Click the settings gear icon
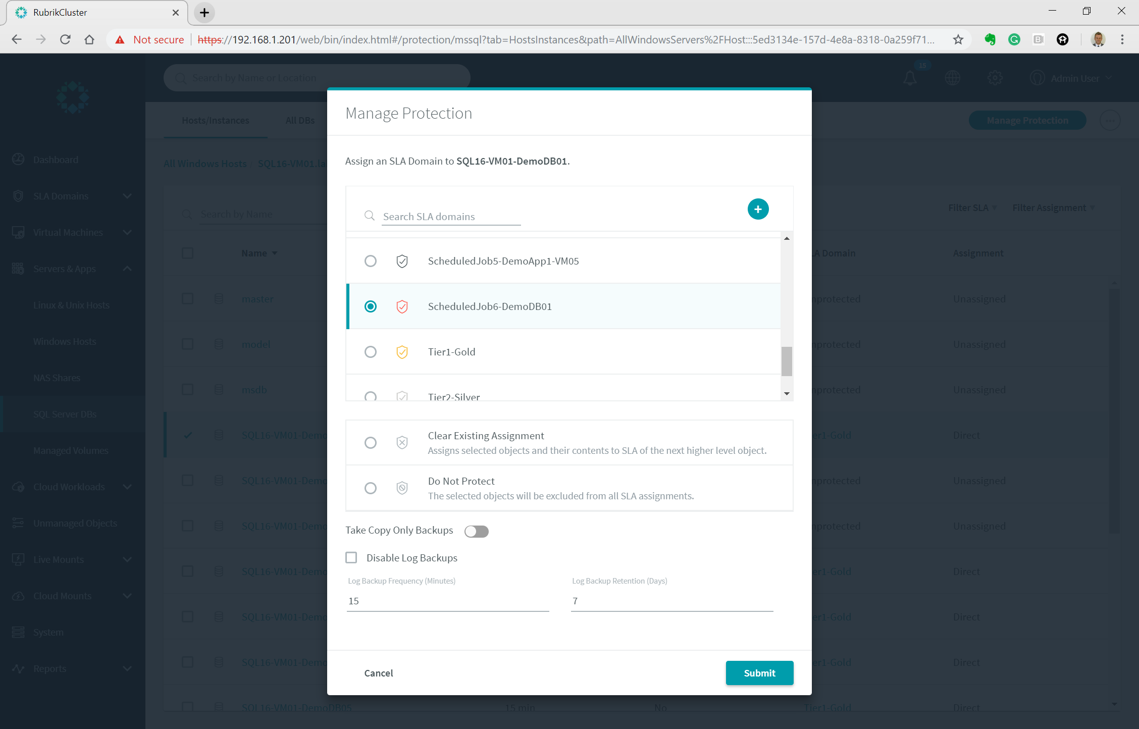Image resolution: width=1139 pixels, height=729 pixels. click(995, 78)
